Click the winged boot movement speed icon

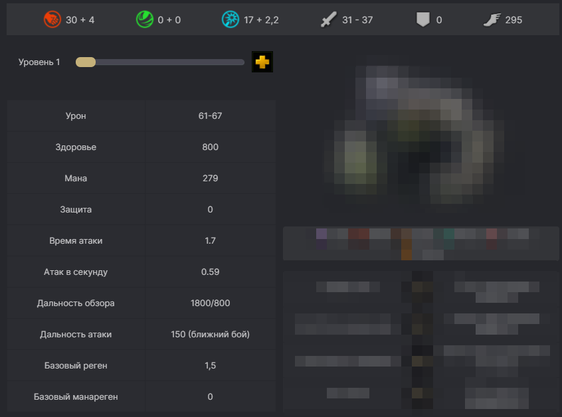(491, 20)
